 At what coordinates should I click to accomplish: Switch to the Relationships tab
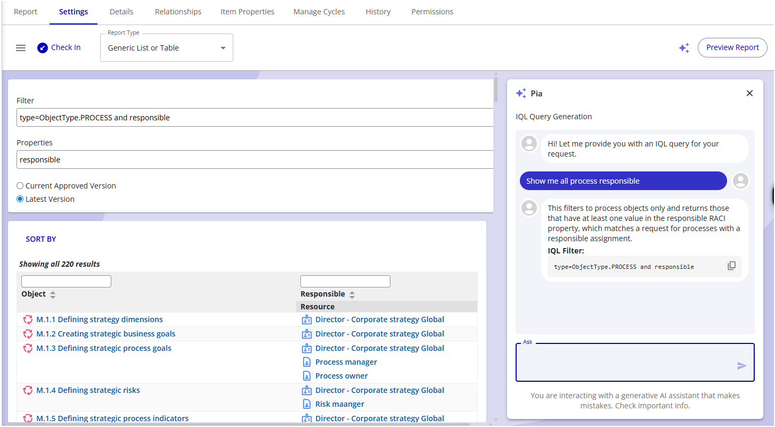pyautogui.click(x=178, y=12)
